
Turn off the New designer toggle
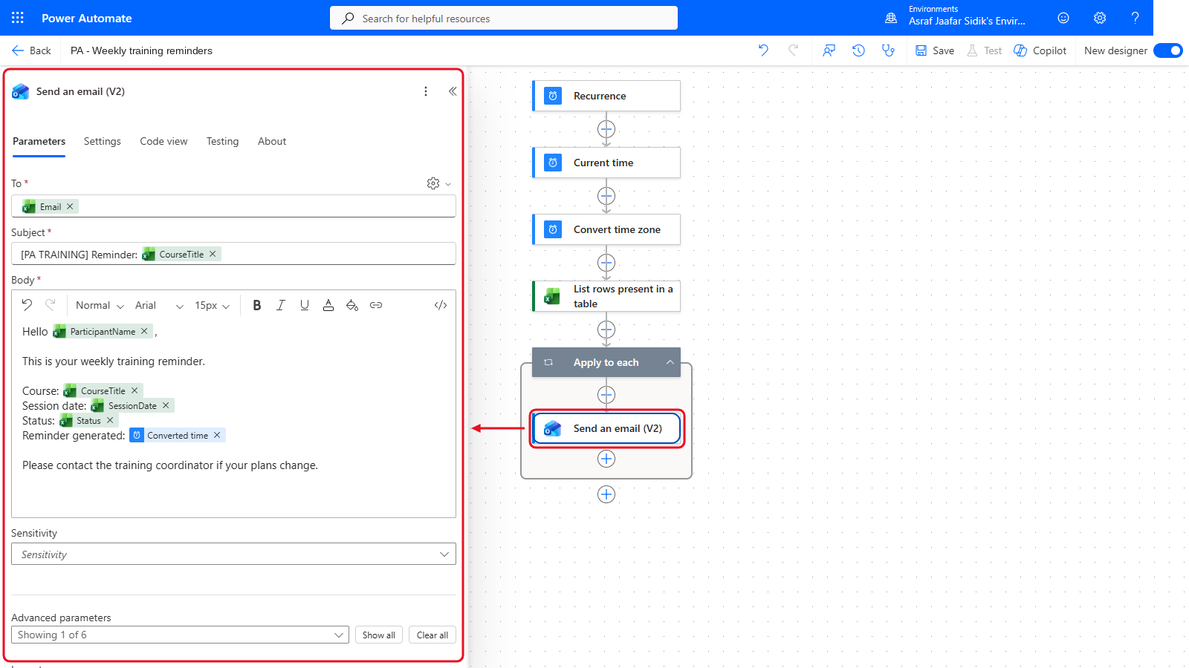point(1168,50)
